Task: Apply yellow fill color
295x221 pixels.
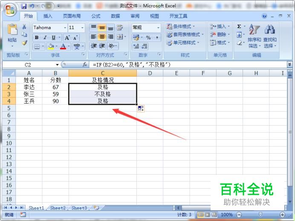Action: 51,46
